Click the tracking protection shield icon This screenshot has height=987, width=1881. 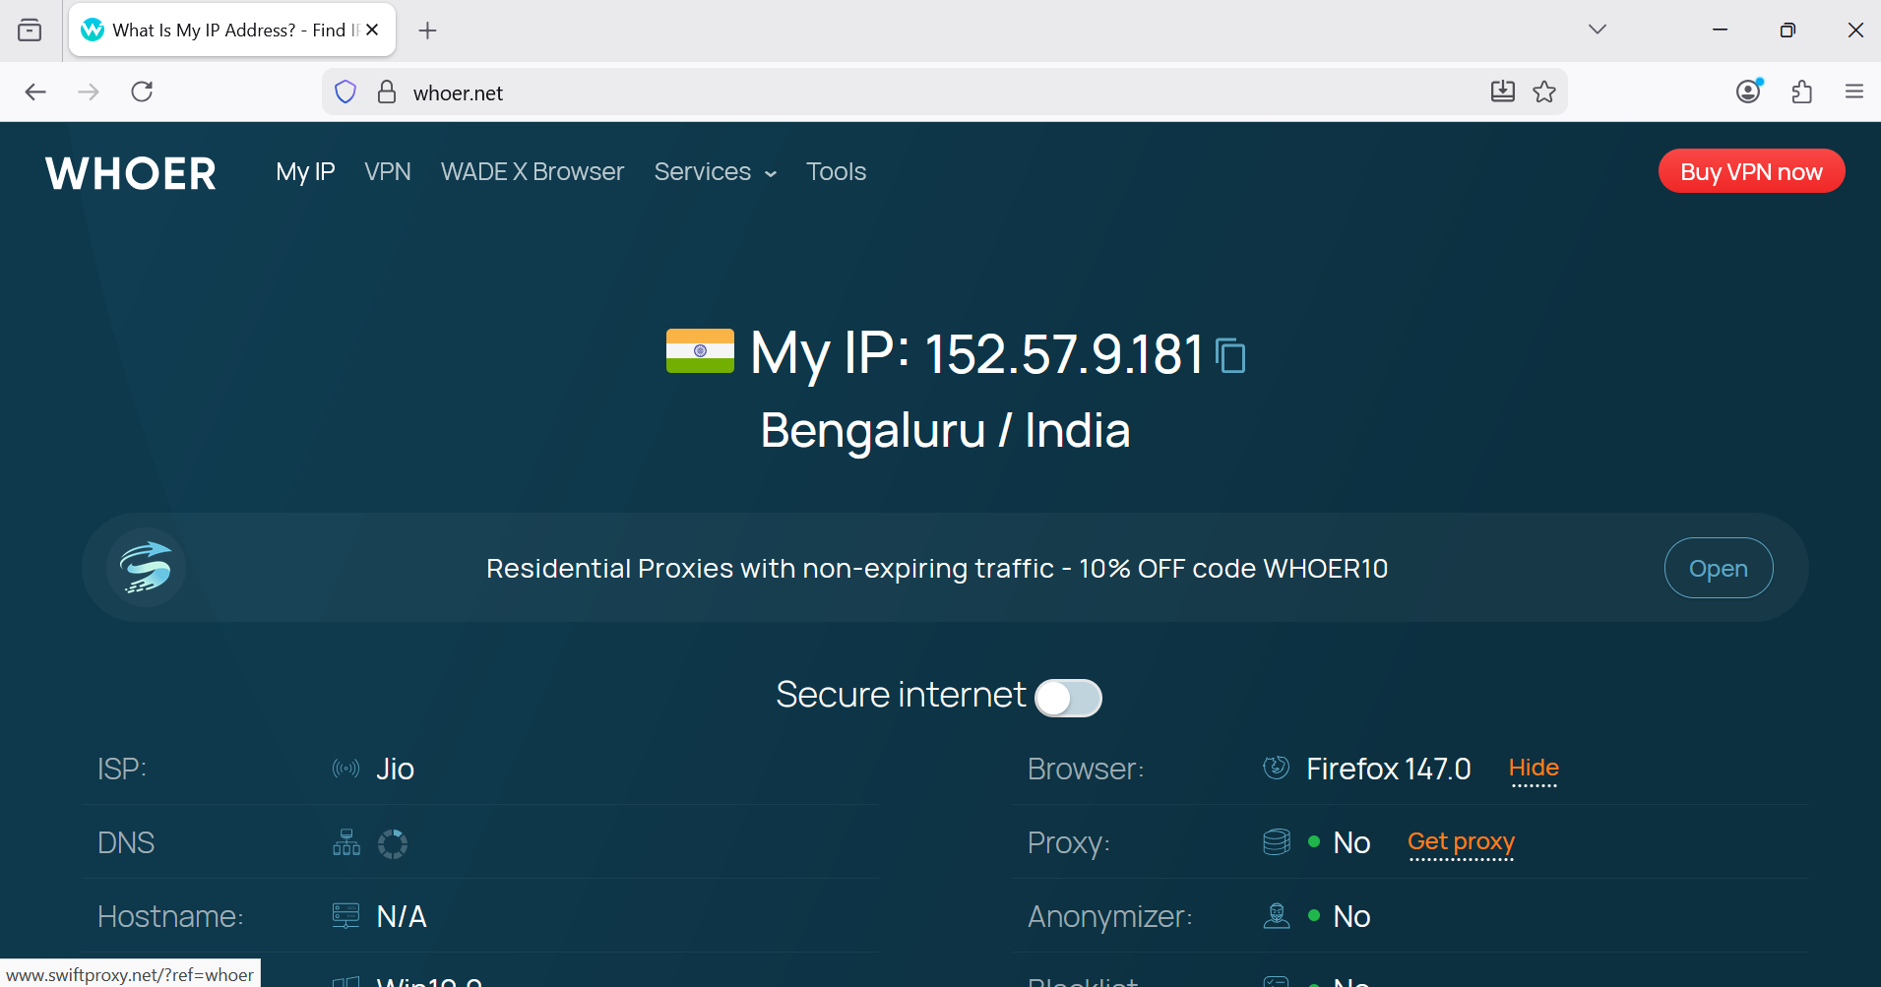(345, 93)
